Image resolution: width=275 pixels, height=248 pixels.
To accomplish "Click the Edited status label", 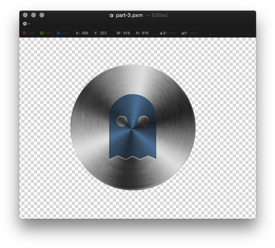I will pyautogui.click(x=159, y=15).
